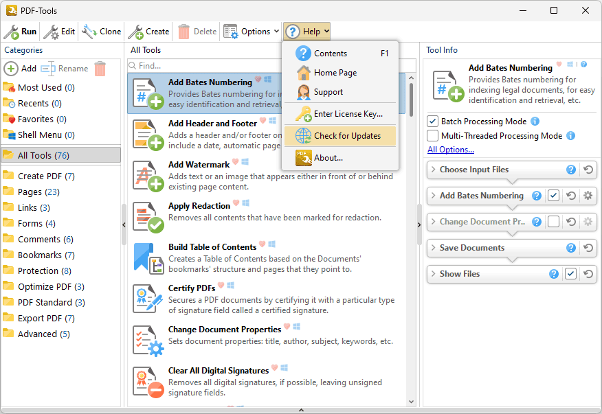Viewport: 602px width, 414px height.
Task: Toggle favorite heart for Build Table of Contents
Action: [263, 244]
